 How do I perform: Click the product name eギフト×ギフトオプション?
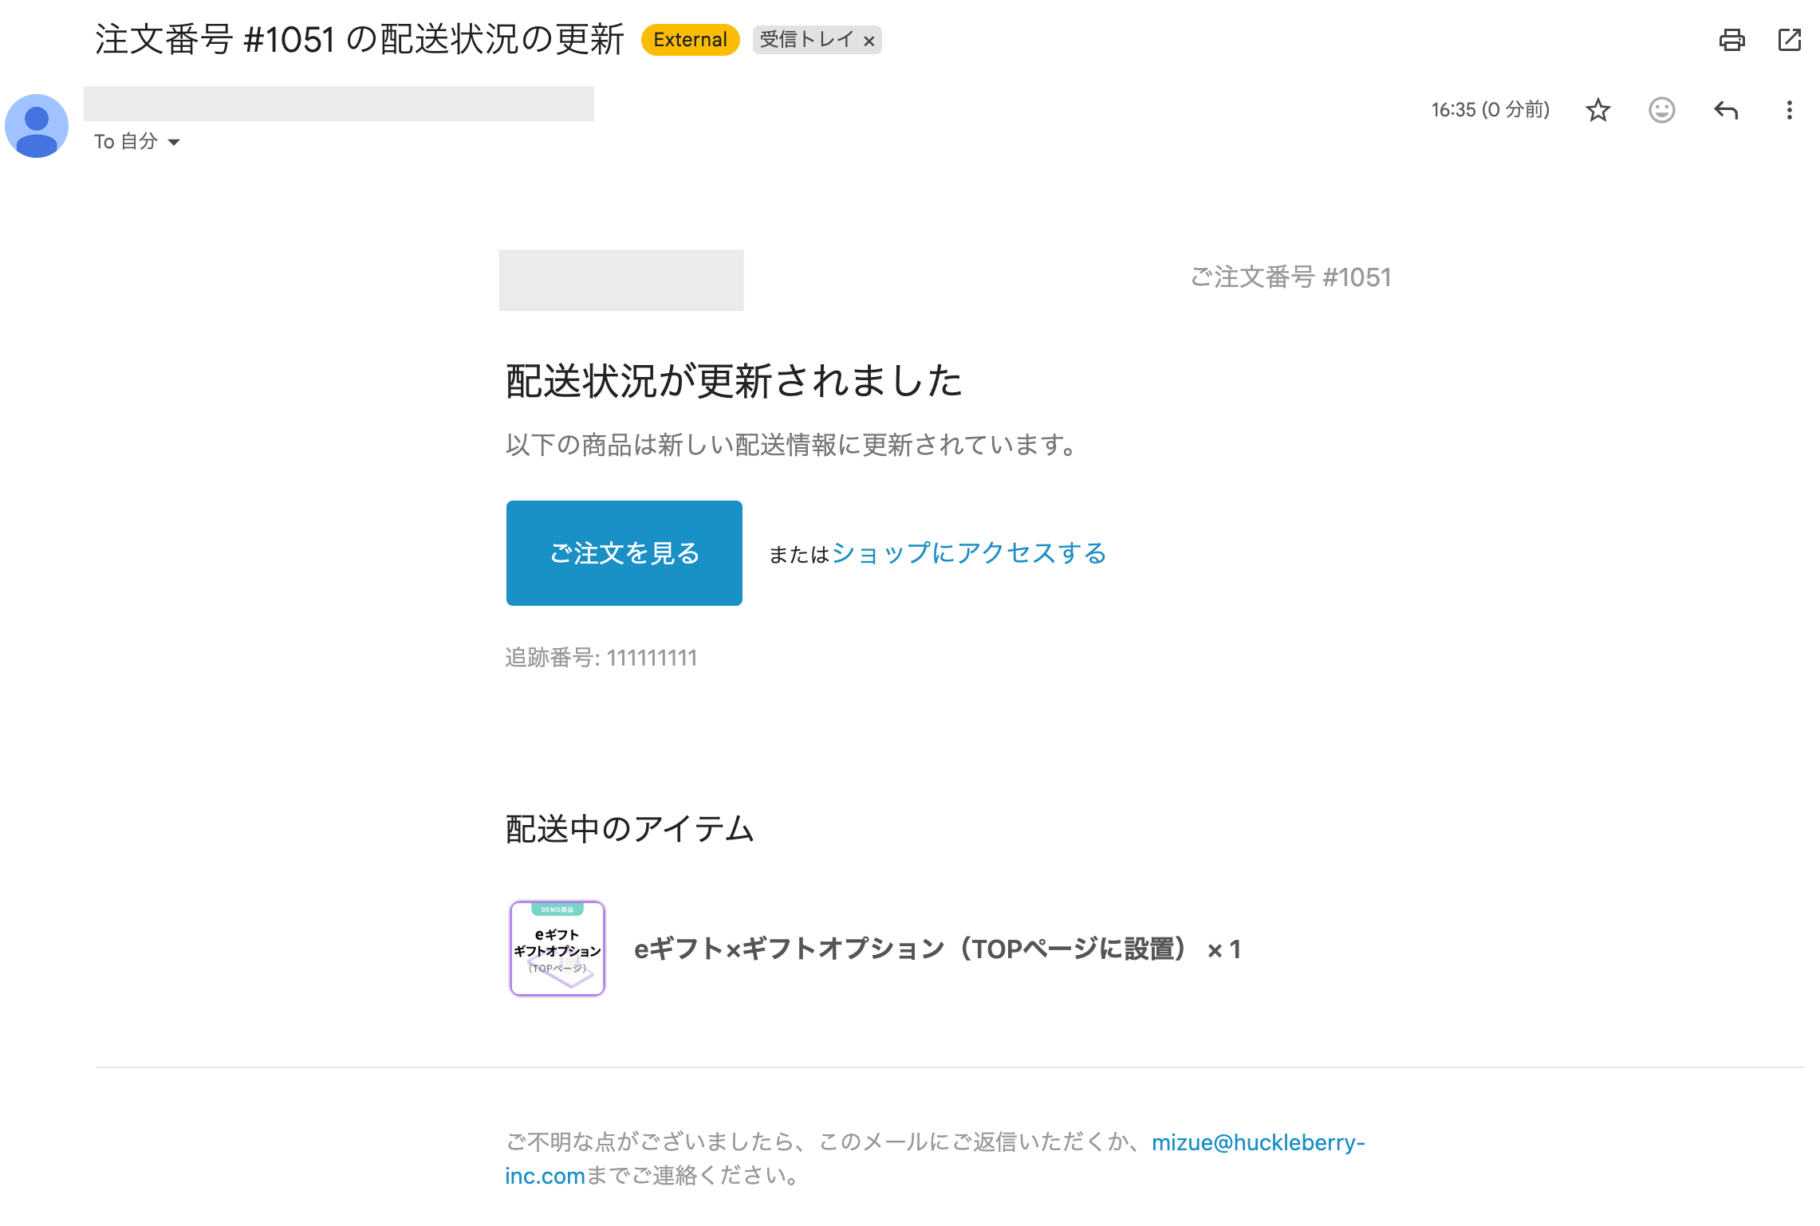(x=909, y=949)
